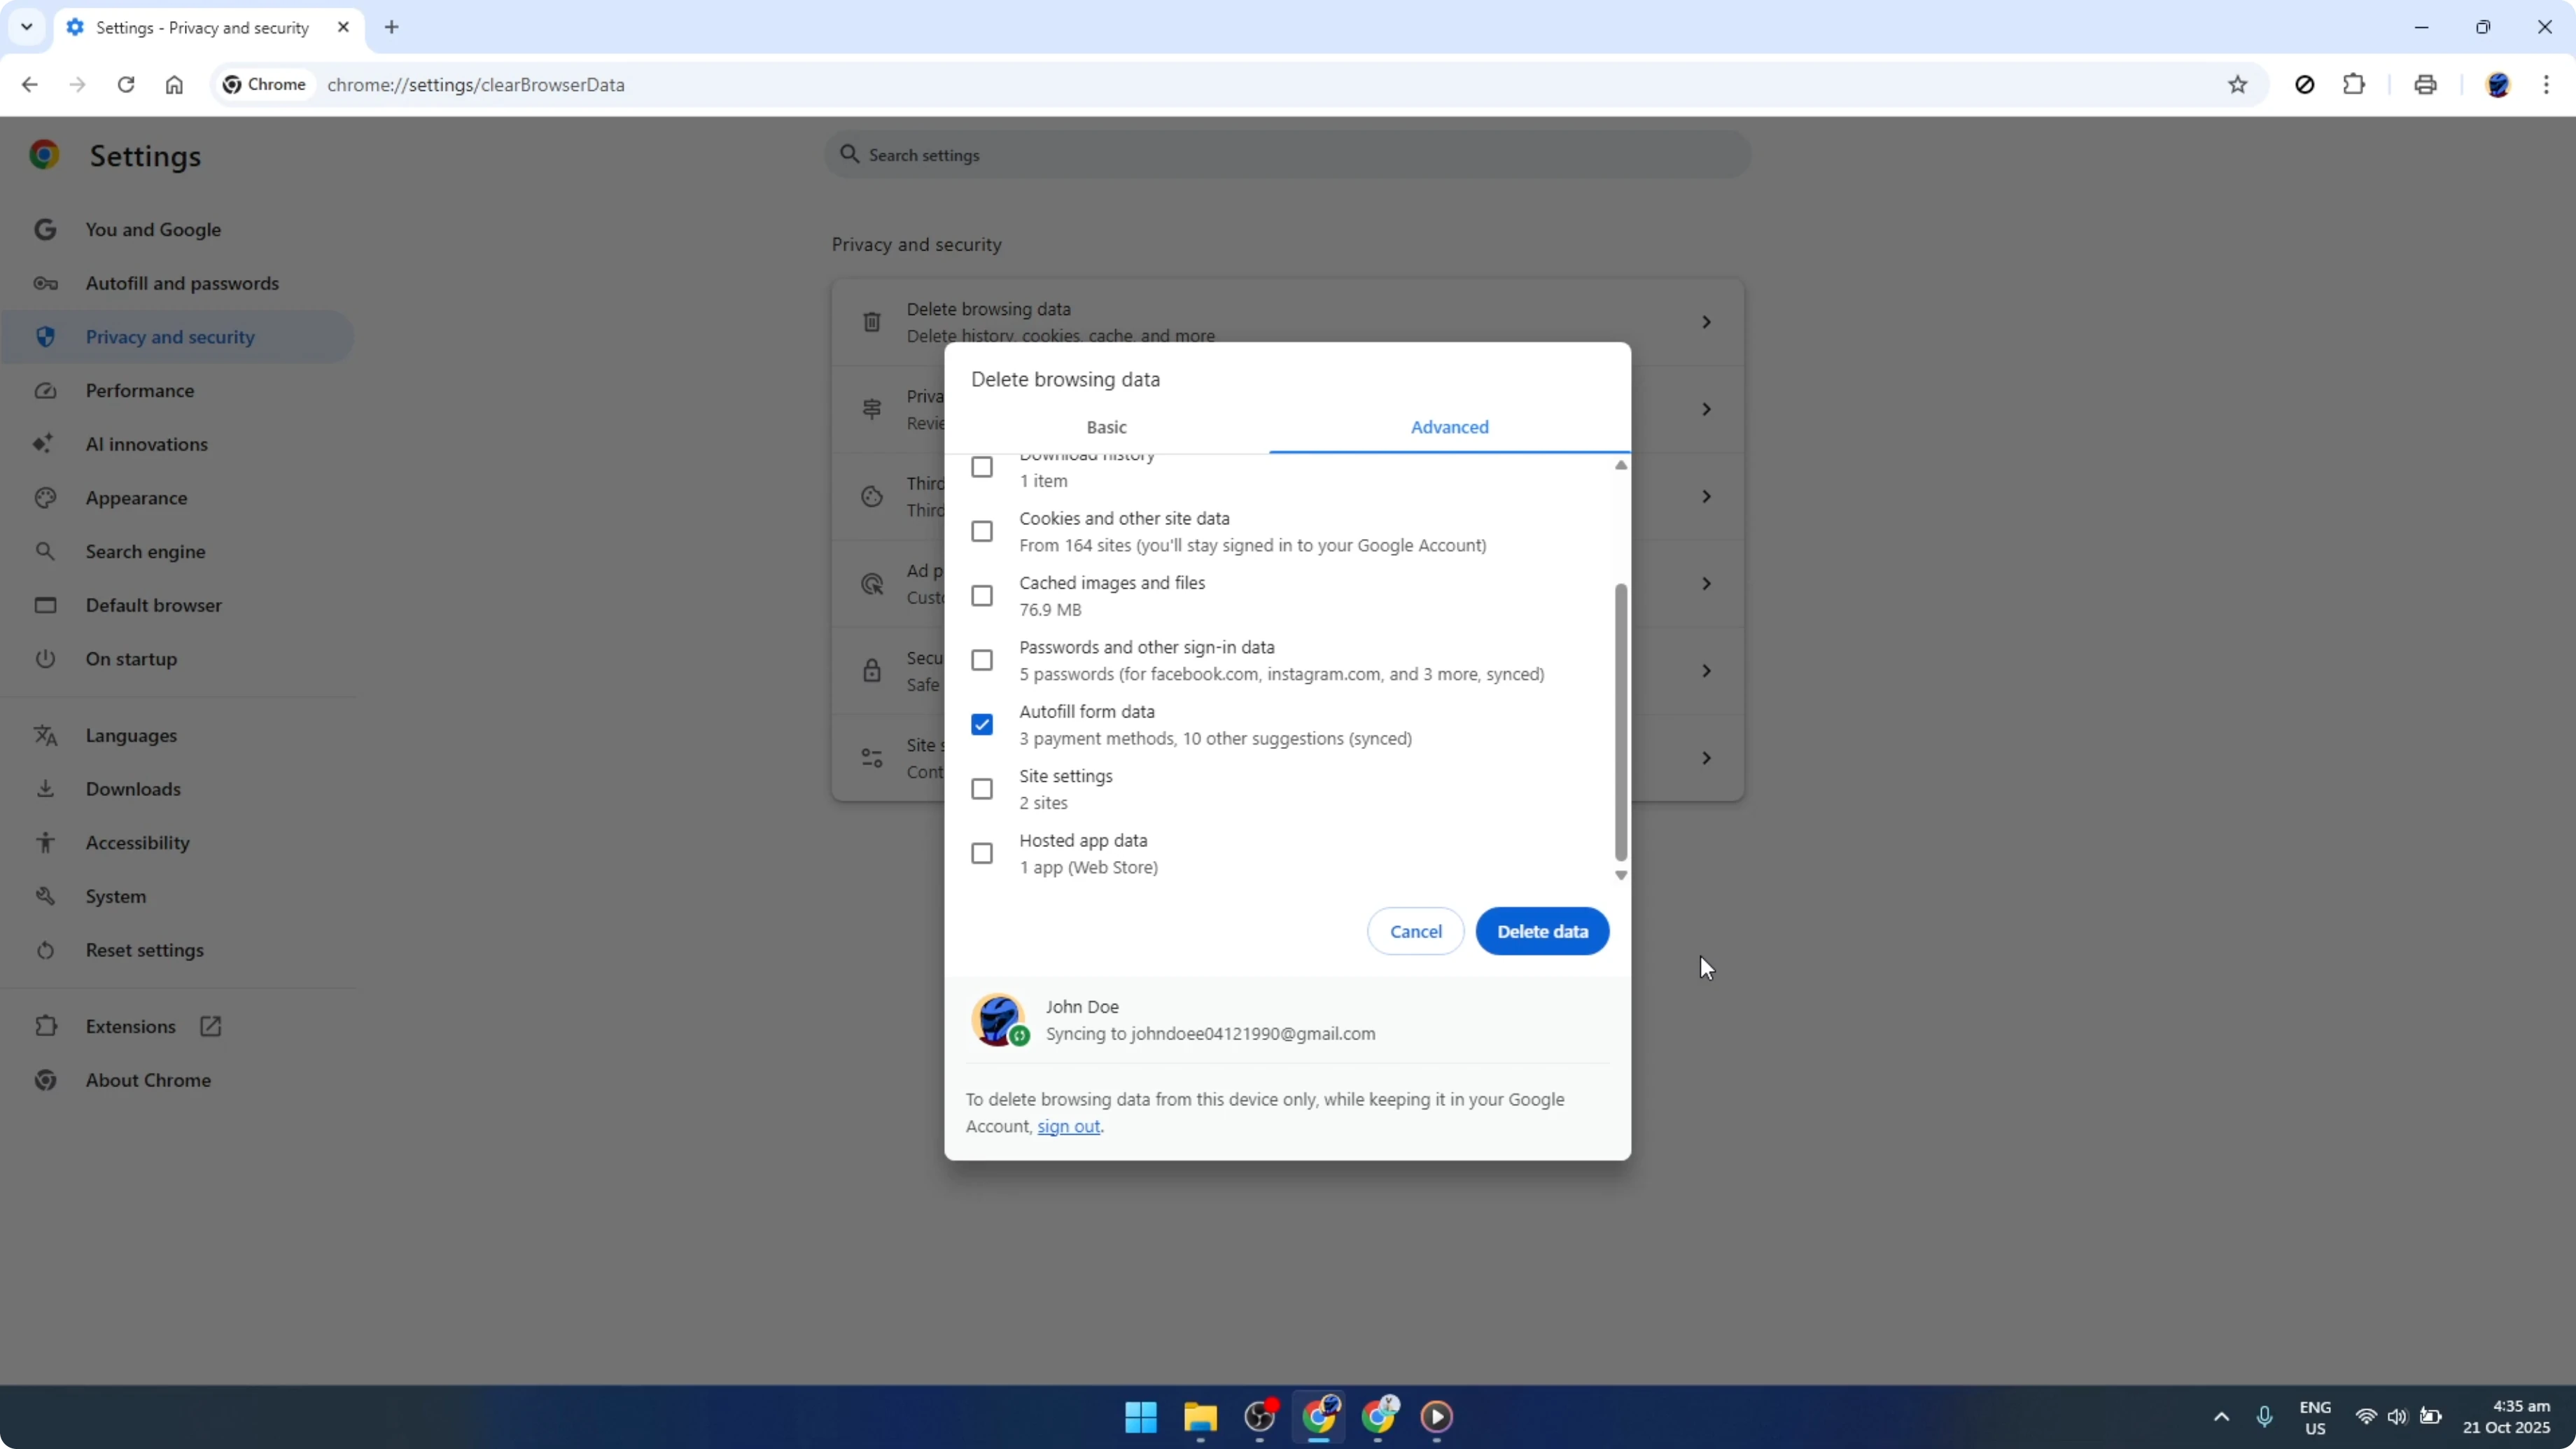Bookmark this tab with star icon
This screenshot has height=1449, width=2576.
(x=2238, y=85)
